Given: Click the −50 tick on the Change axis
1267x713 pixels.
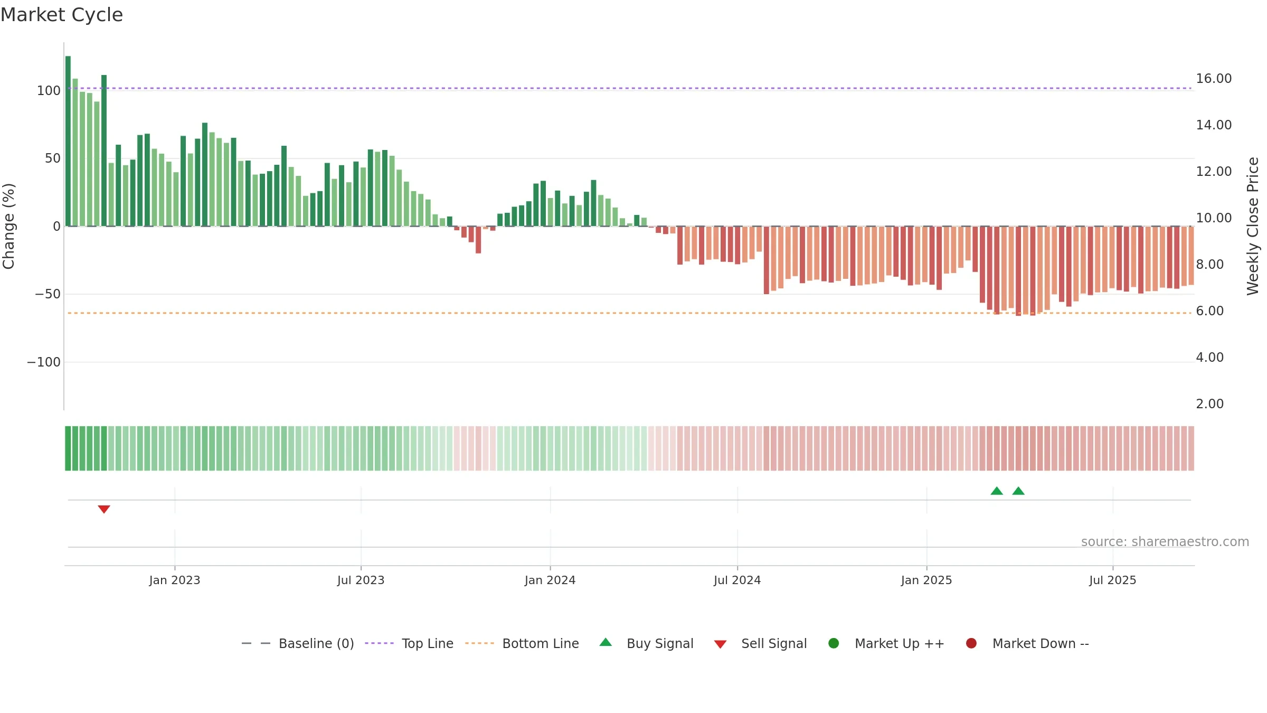Looking at the screenshot, I should coord(48,294).
